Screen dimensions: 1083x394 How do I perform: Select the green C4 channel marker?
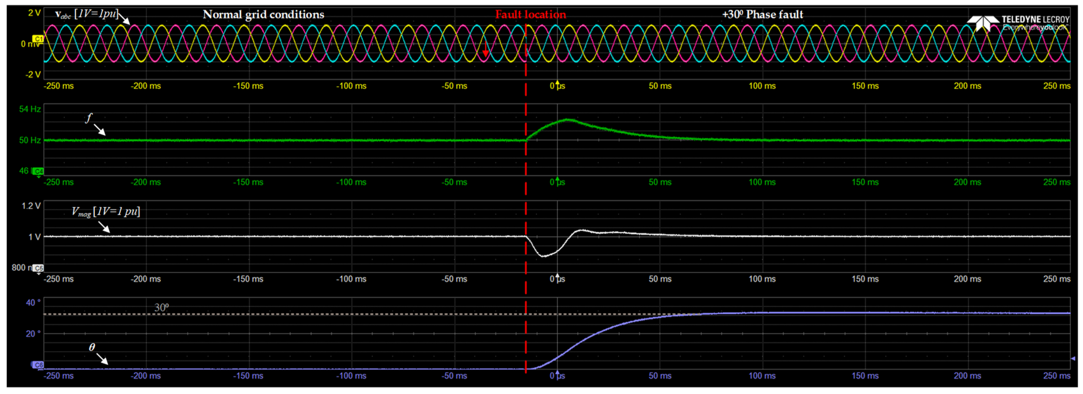(x=38, y=171)
